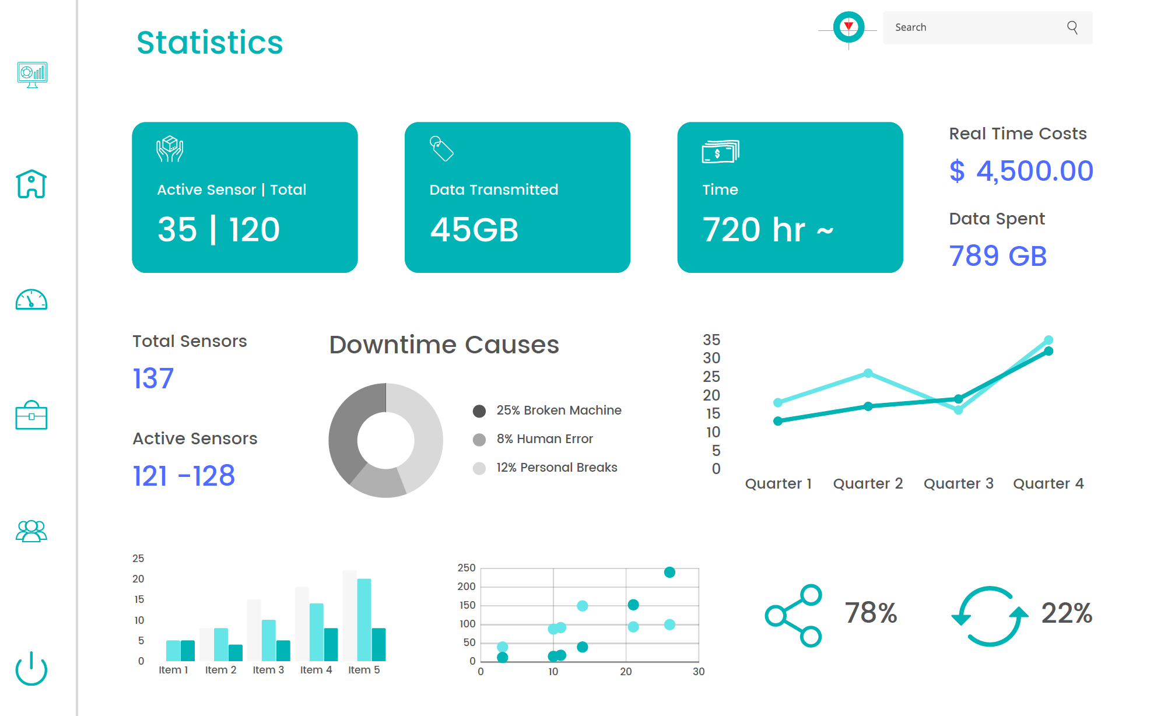The height and width of the screenshot is (716, 1157).
Task: Click the magnifier search icon
Action: coord(1072,27)
